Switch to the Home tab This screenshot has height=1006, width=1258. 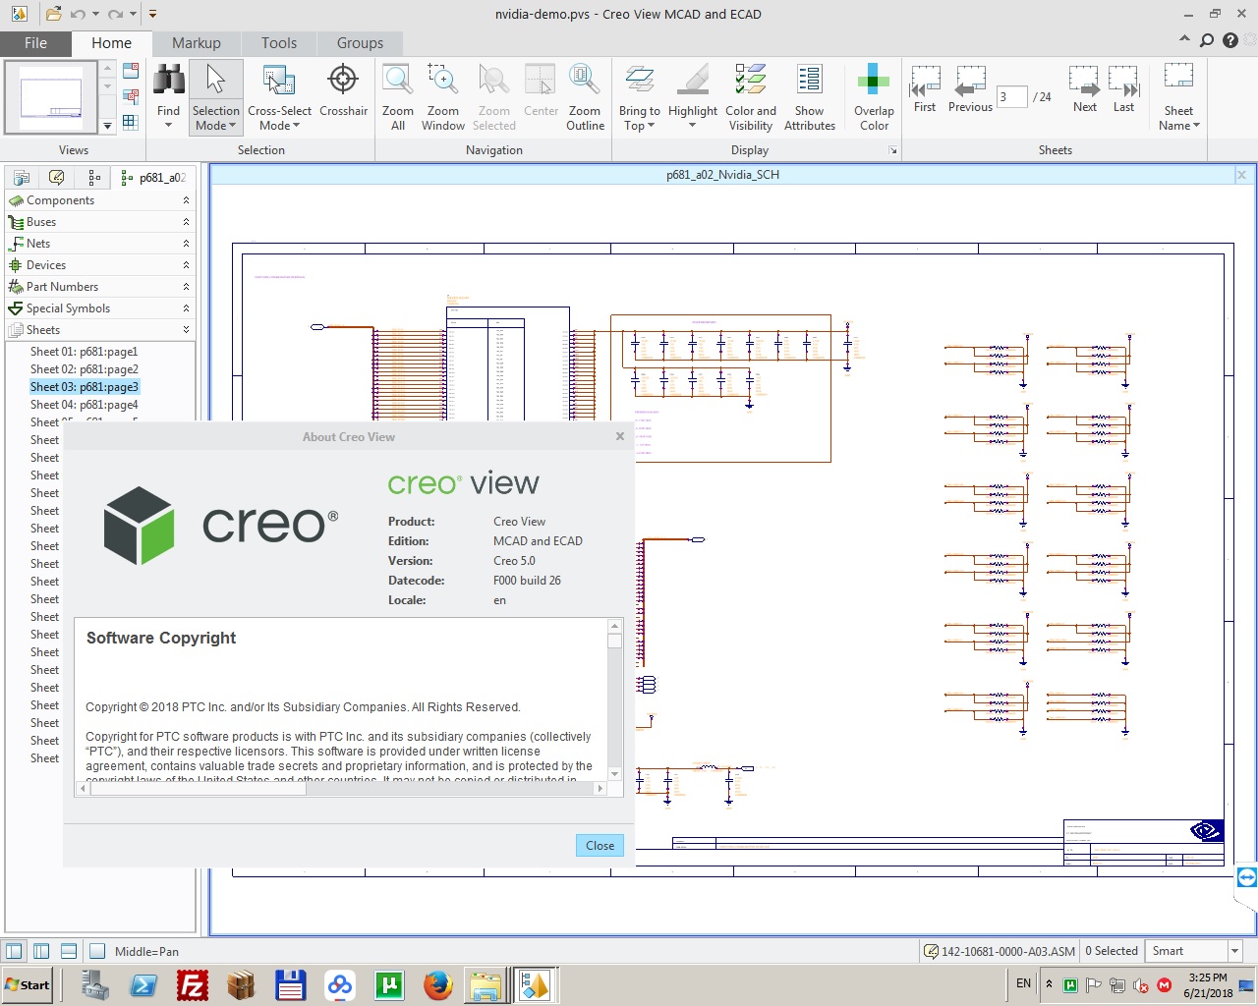[x=111, y=43]
